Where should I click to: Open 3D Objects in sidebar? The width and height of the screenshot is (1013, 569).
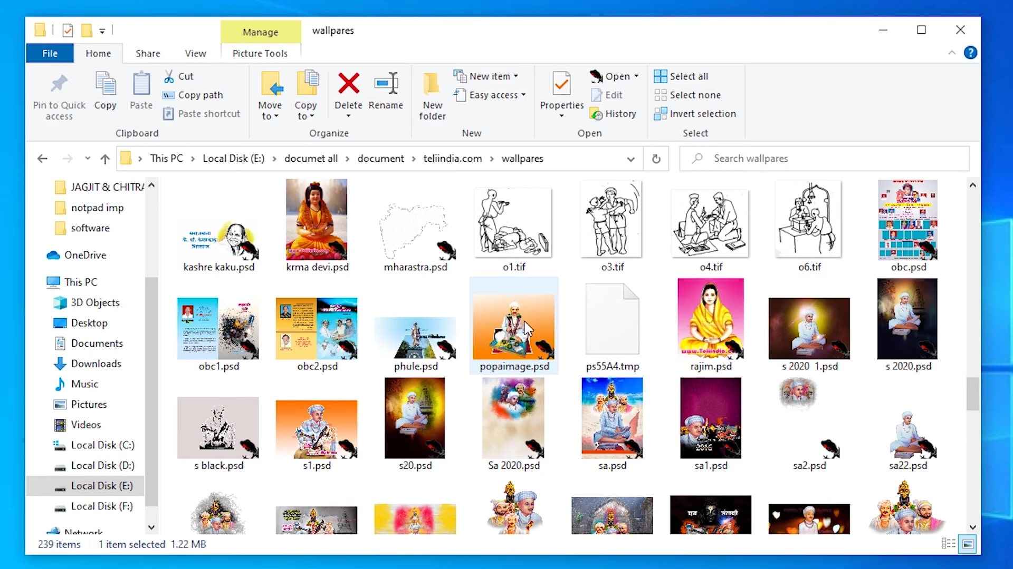coord(87,302)
